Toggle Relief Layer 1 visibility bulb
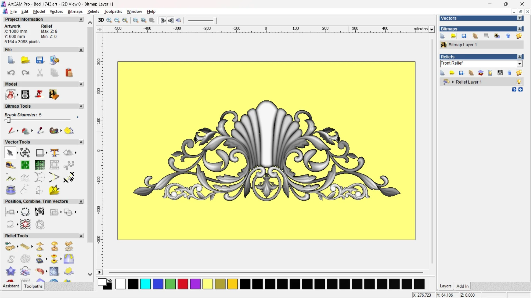Screen dimensions: 531x298 [519, 82]
